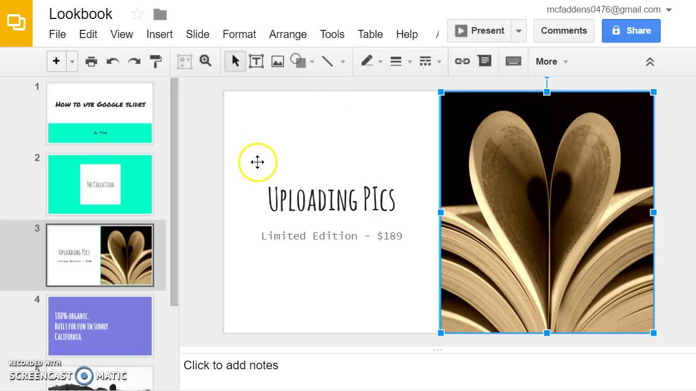Insert a link with the chain icon

click(462, 61)
